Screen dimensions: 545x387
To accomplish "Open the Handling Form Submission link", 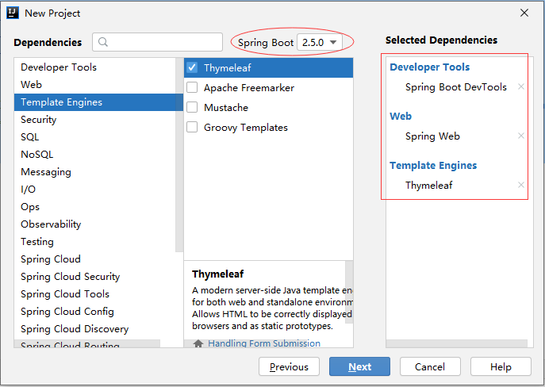I will 264,343.
